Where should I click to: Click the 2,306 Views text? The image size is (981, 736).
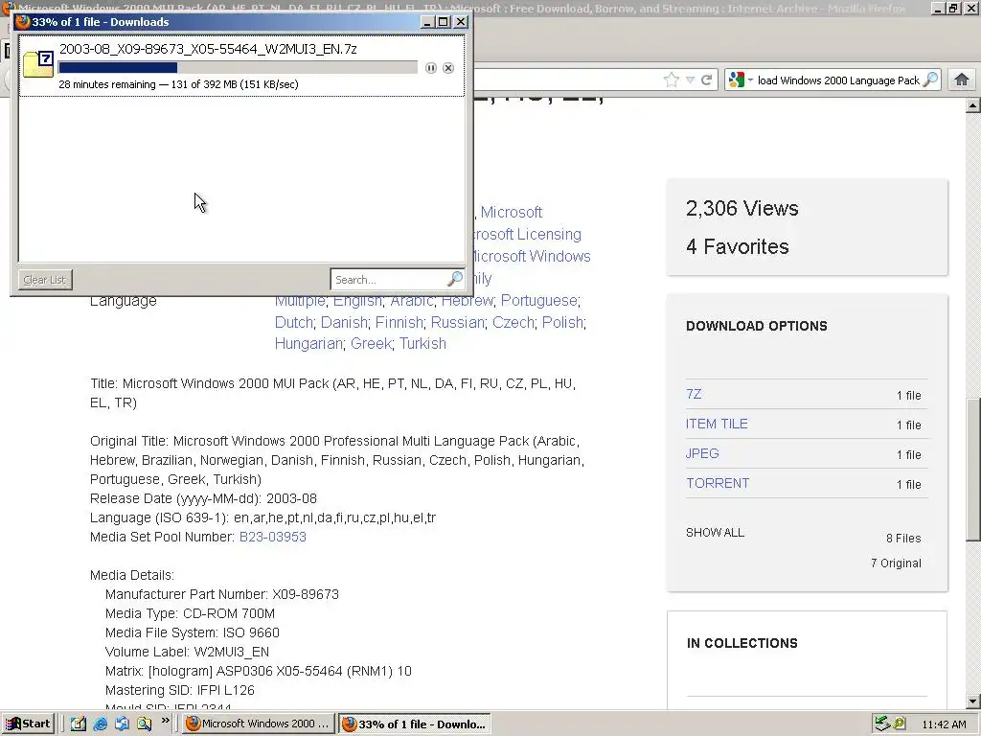coord(742,208)
